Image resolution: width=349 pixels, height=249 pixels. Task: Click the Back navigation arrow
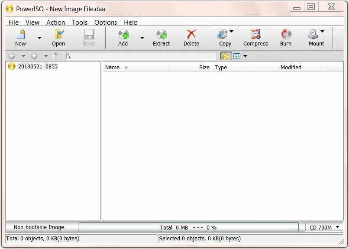[12, 56]
